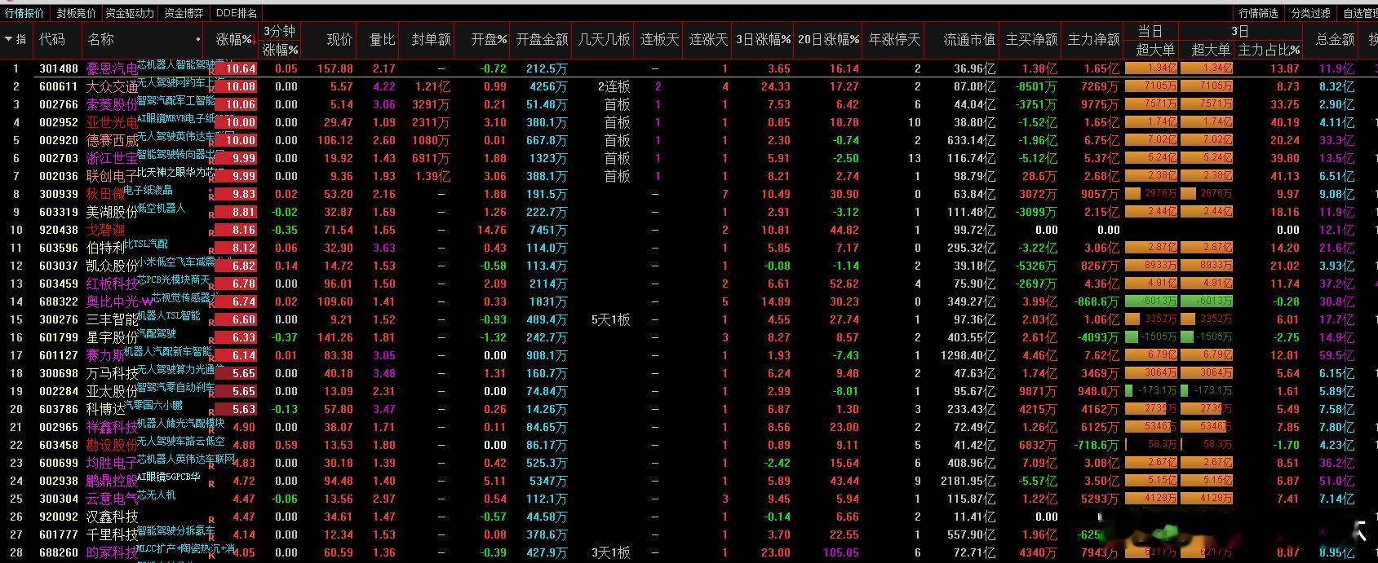Open the DDE排名 tab
The height and width of the screenshot is (563, 1378).
237,13
